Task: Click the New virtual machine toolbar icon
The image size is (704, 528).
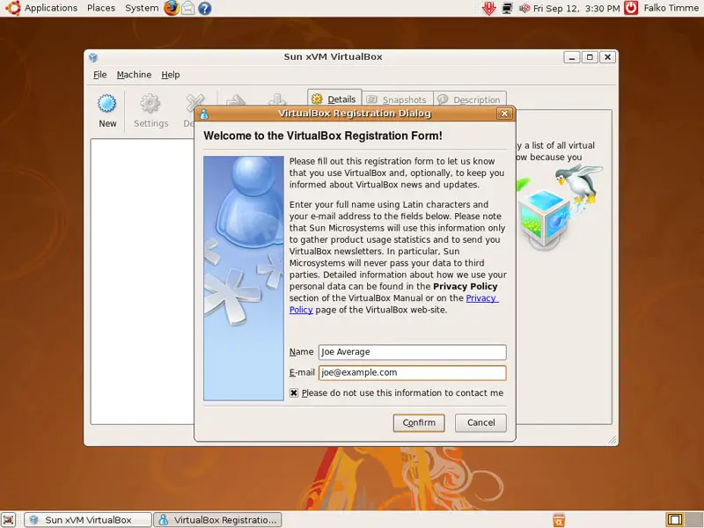Action: pos(107,111)
